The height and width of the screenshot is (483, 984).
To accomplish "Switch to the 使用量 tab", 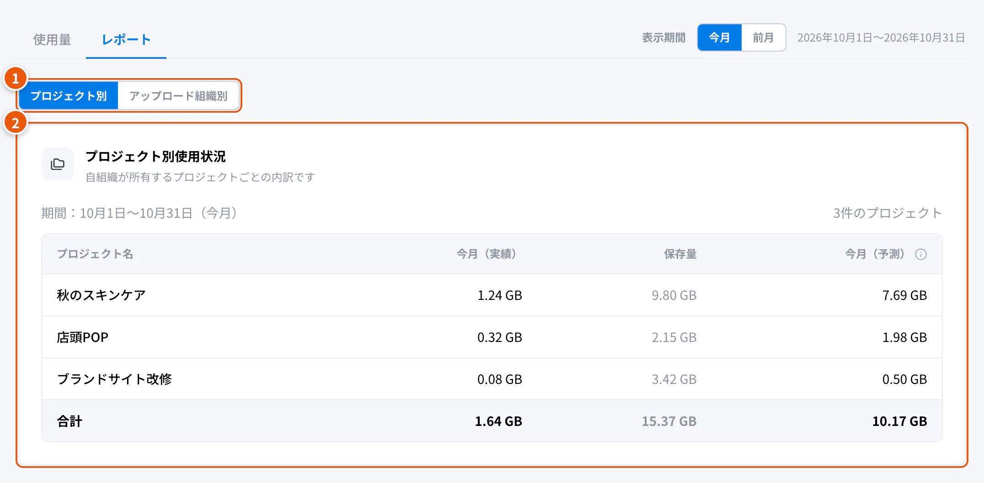I will click(x=52, y=40).
